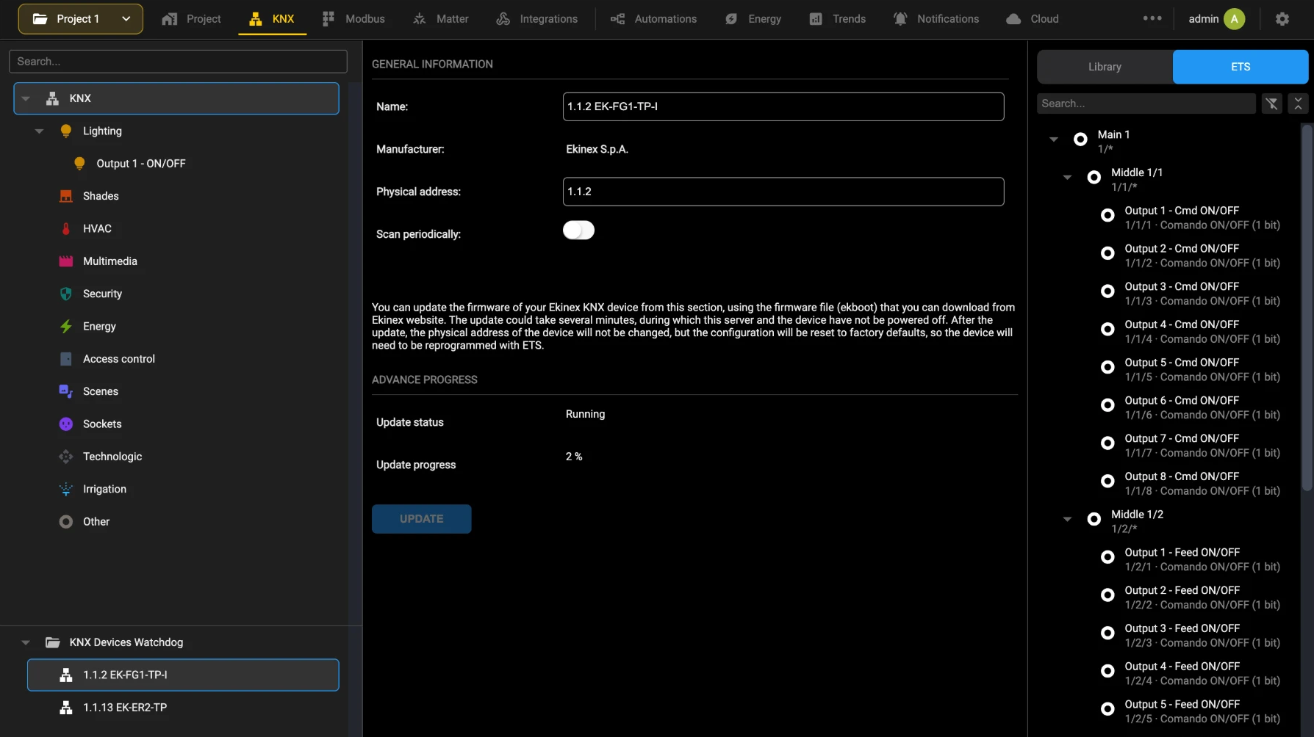Collapse the KNX root tree node
Screen dimensions: 1314x737
(26, 98)
